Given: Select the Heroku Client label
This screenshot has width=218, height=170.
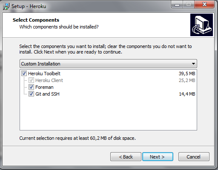Looking at the screenshot, I should [49, 80].
